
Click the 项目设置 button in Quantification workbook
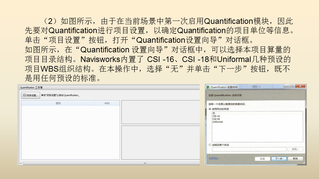(31, 95)
